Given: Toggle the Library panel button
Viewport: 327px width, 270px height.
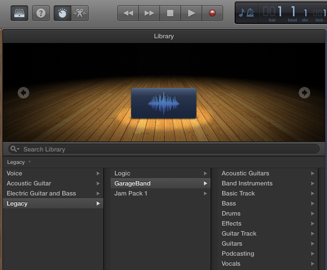Looking at the screenshot, I should (20, 13).
